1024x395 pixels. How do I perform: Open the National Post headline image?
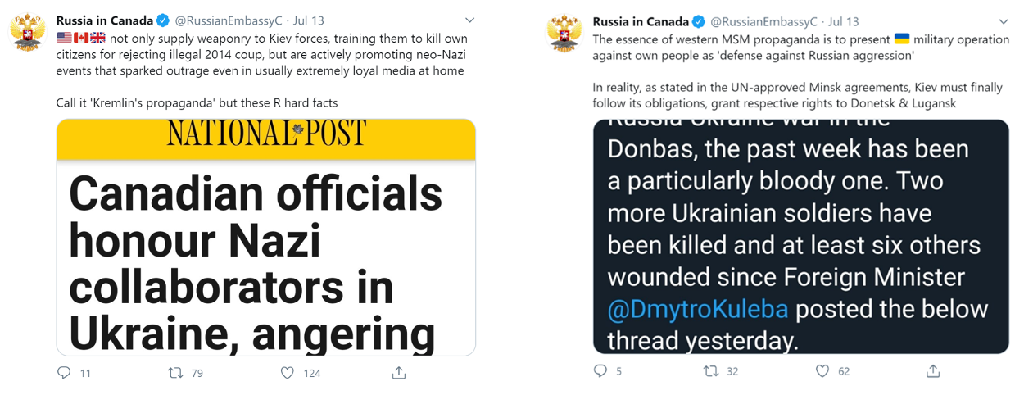tap(266, 238)
